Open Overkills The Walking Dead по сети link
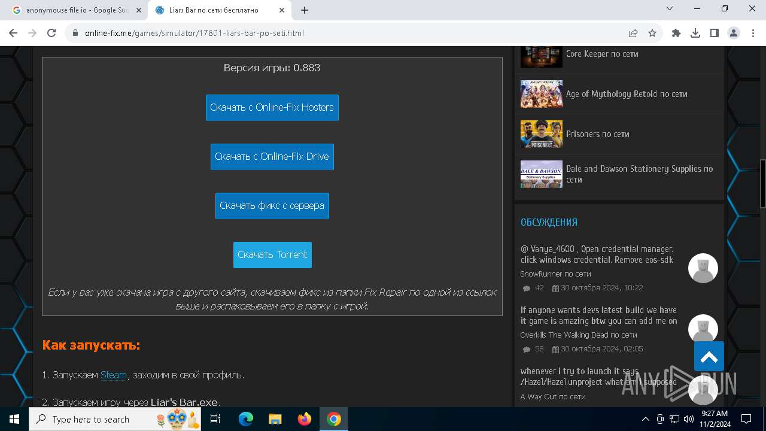Image resolution: width=766 pixels, height=431 pixels. tap(579, 335)
